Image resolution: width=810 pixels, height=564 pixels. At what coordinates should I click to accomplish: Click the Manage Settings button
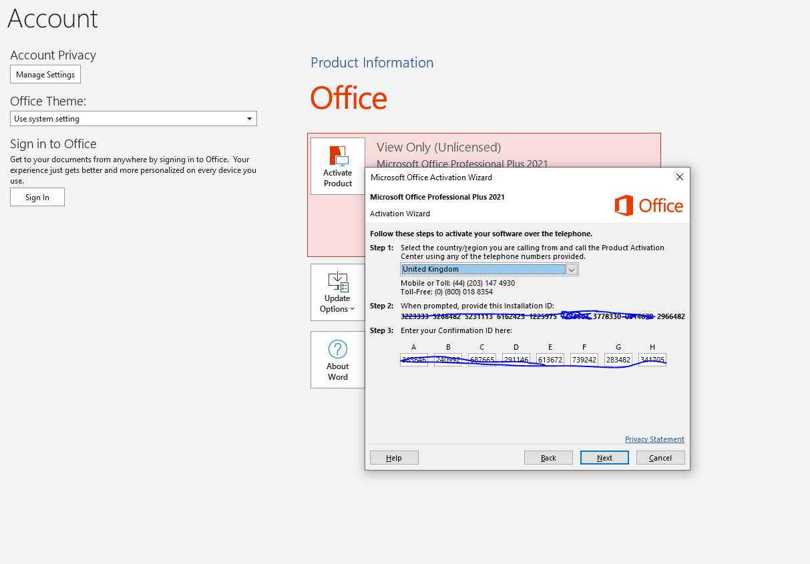point(45,75)
